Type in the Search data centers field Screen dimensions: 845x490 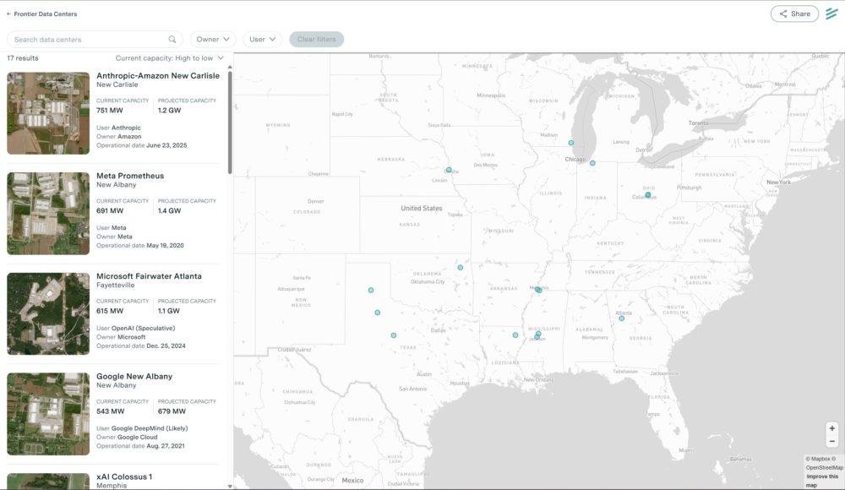click(89, 39)
